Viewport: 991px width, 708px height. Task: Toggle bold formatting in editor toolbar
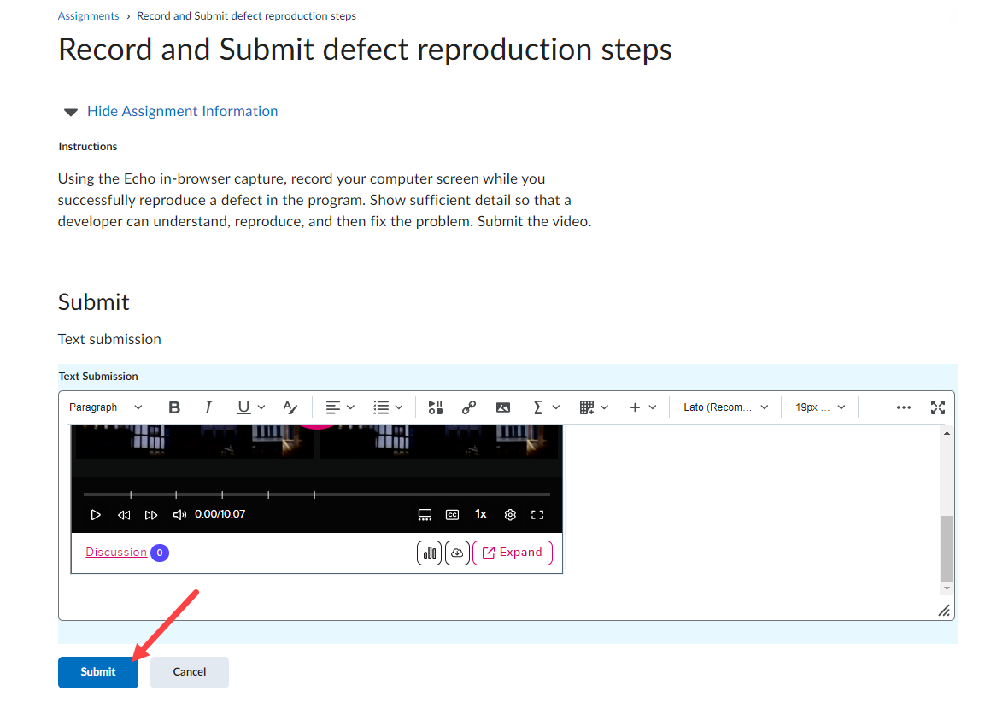pyautogui.click(x=174, y=407)
